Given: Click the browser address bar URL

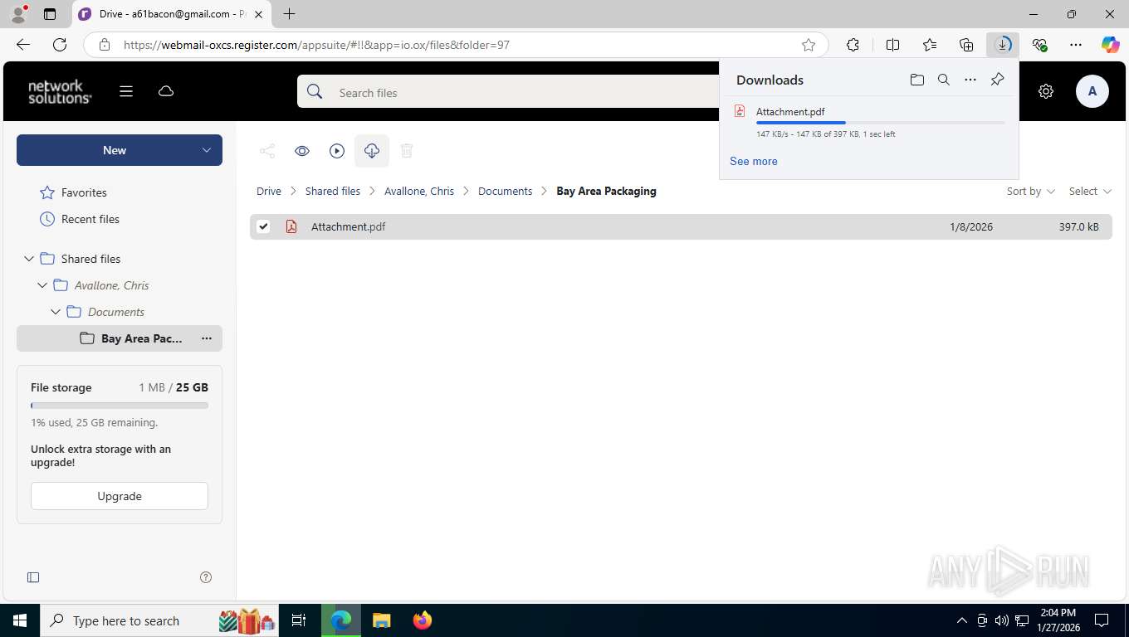Looking at the screenshot, I should coord(316,45).
